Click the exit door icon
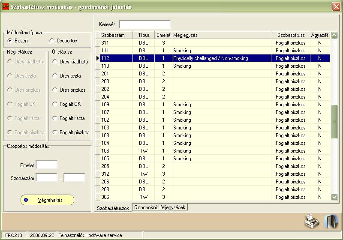The width and height of the screenshot is (343, 240). (x=331, y=222)
